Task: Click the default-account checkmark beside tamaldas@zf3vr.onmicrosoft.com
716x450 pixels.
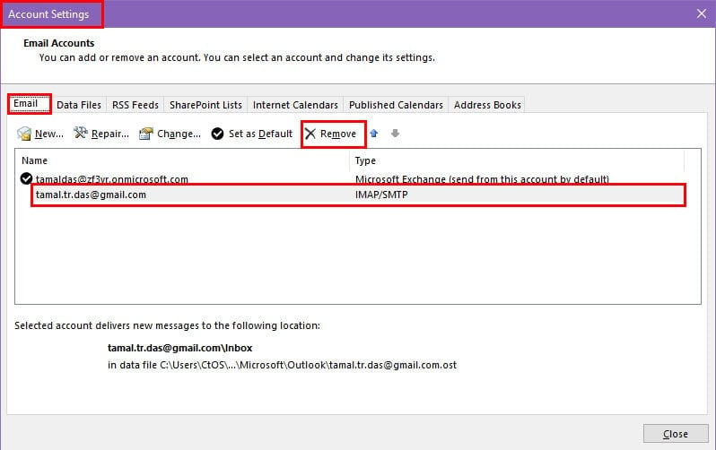Action: (x=27, y=178)
